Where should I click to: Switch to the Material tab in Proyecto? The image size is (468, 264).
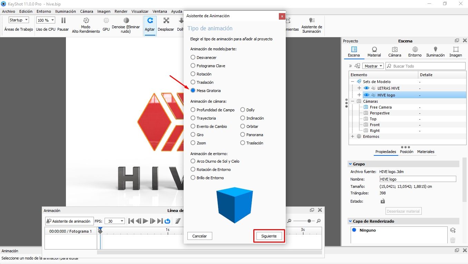click(374, 52)
